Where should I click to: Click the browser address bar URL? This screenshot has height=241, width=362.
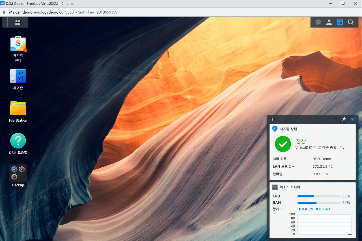(63, 12)
